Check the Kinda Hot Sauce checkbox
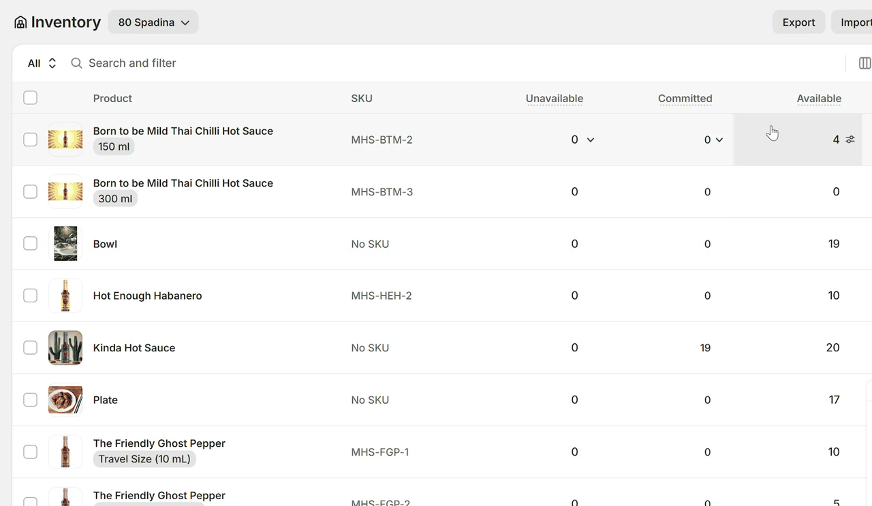 coord(30,348)
